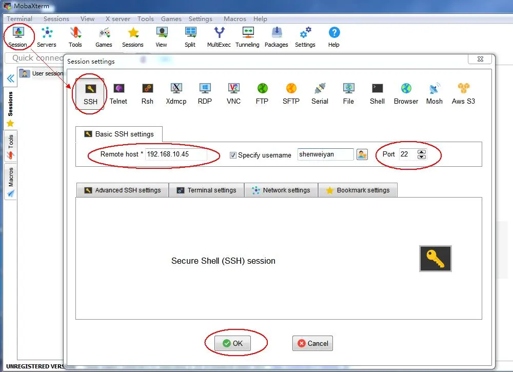The image size is (513, 372).
Task: Select the RDP session type
Action: 205,94
